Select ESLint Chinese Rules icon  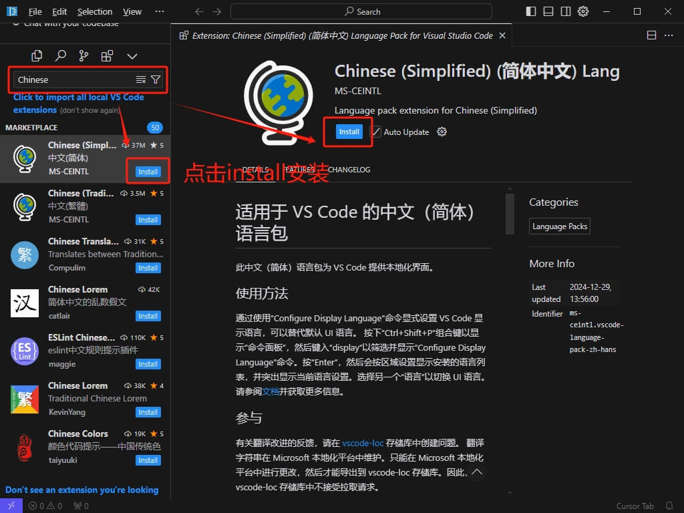tap(25, 351)
